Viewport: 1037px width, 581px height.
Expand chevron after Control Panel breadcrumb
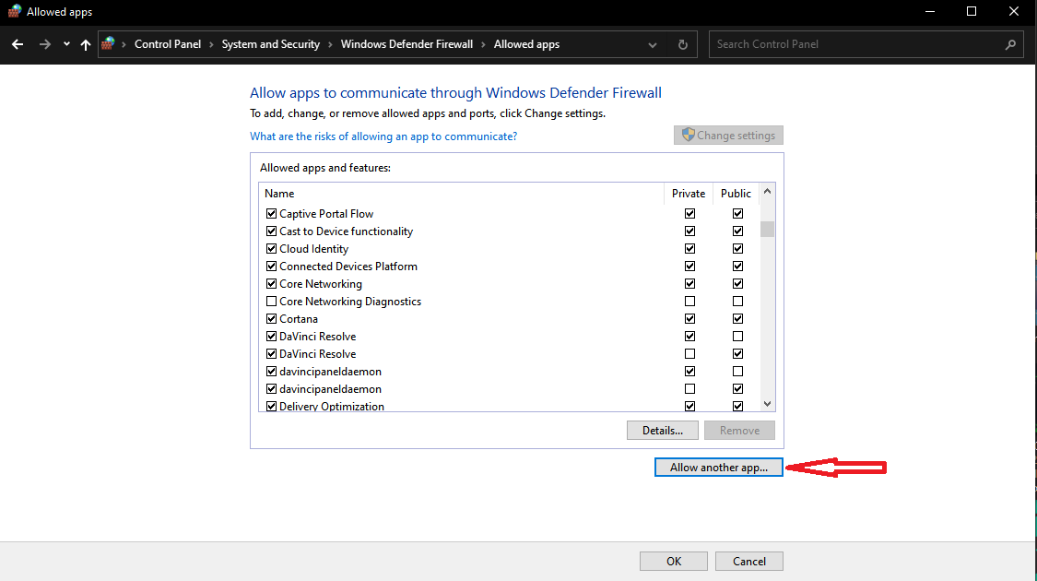pyautogui.click(x=211, y=44)
